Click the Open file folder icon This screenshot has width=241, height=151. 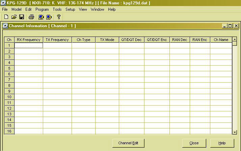click(x=14, y=17)
